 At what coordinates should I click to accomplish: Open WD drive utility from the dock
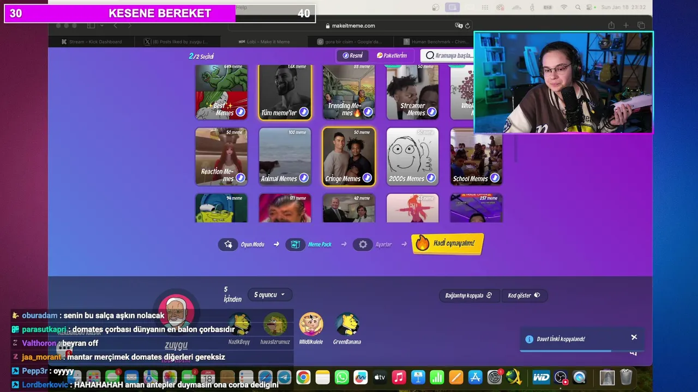tap(541, 377)
